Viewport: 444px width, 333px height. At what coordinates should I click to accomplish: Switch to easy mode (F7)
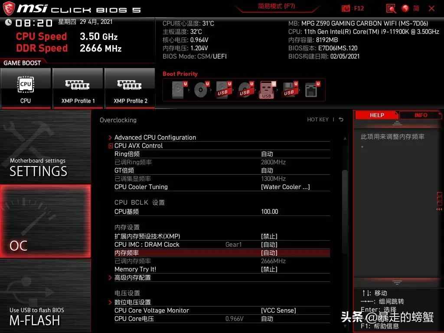(276, 6)
